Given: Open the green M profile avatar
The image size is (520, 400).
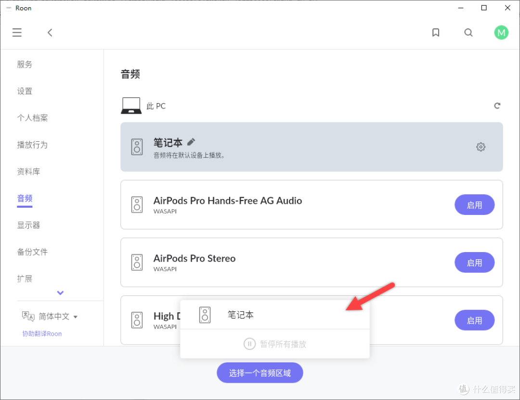Looking at the screenshot, I should [501, 33].
